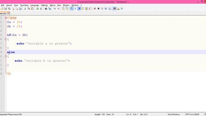Open the Encoding menu
The image size is (206, 116).
pyautogui.click(x=24, y=5)
